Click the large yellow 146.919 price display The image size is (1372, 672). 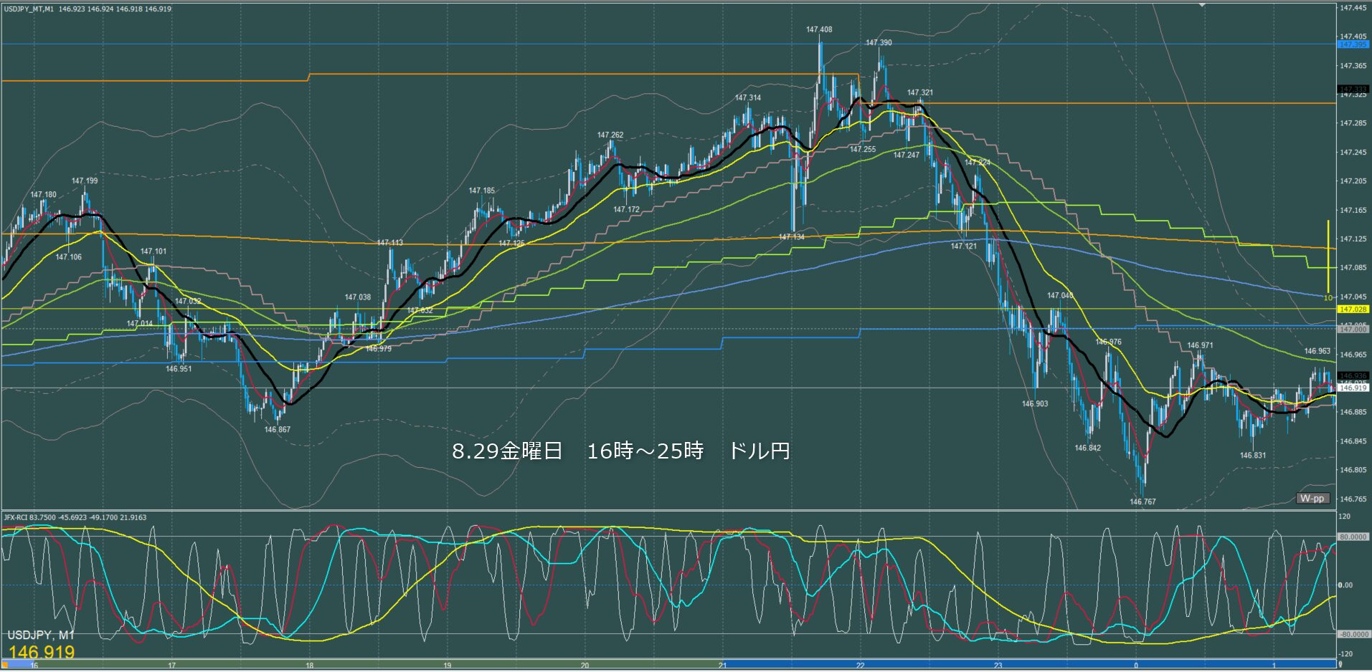42,653
